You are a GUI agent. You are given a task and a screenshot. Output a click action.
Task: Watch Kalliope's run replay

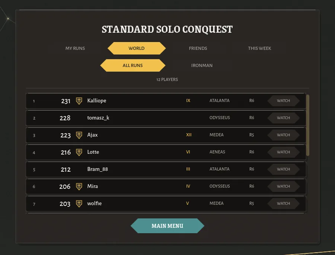[284, 101]
